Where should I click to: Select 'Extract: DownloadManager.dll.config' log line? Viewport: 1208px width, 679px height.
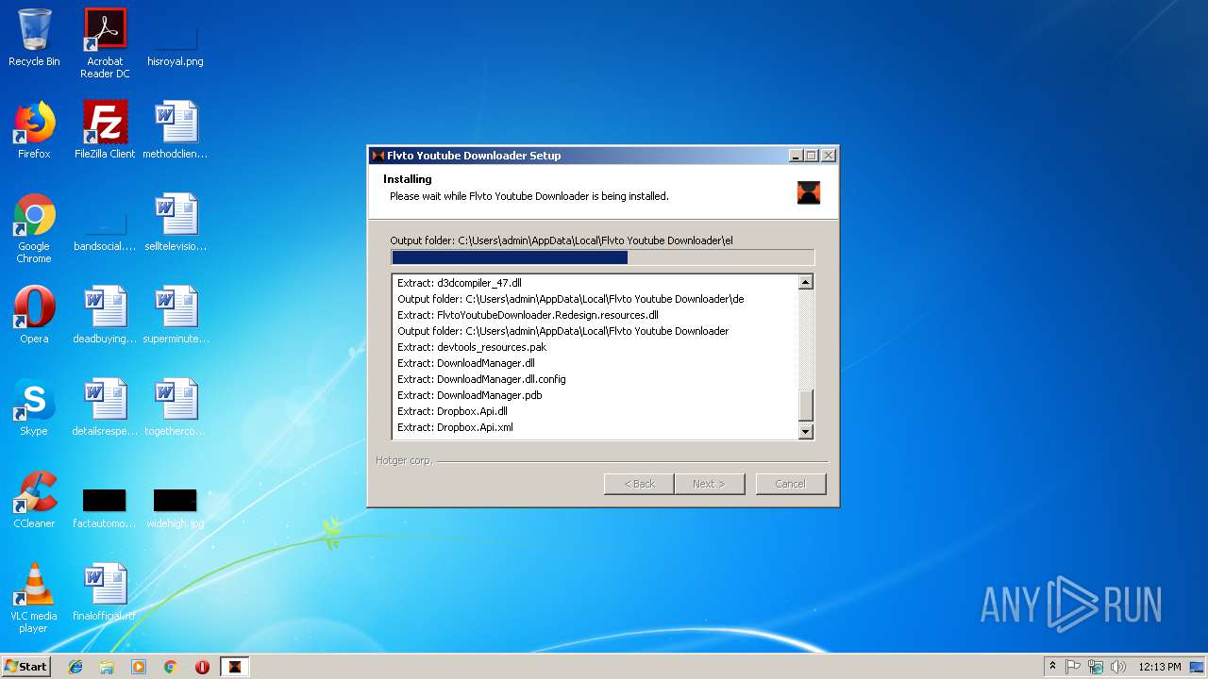pos(481,379)
